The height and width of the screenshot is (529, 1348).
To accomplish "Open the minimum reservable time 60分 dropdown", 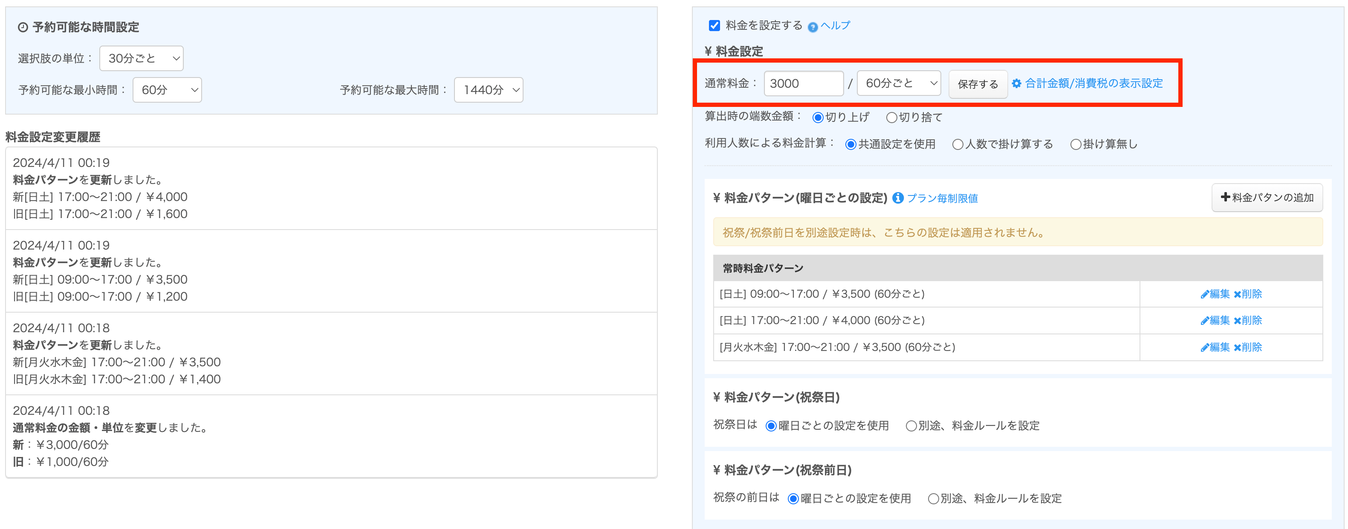I will point(167,90).
